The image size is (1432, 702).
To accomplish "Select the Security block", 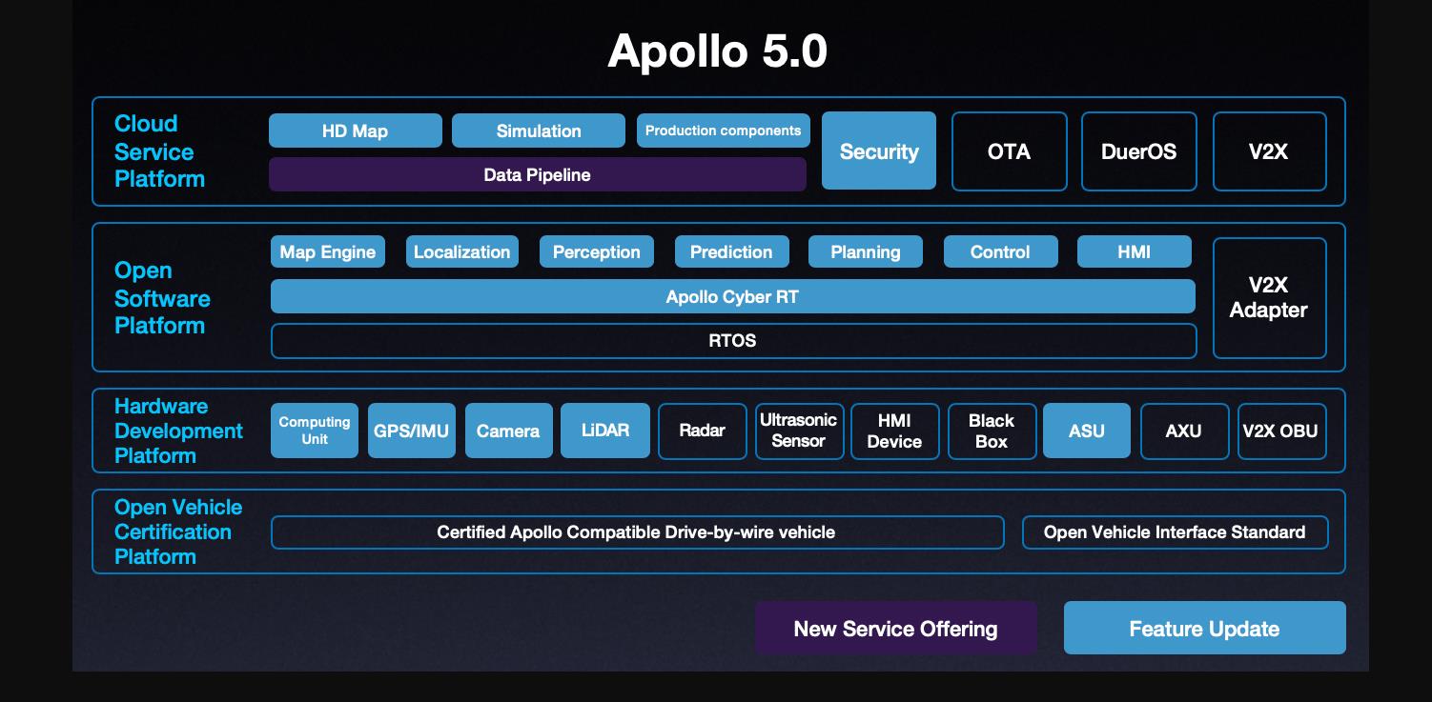I will 879,151.
